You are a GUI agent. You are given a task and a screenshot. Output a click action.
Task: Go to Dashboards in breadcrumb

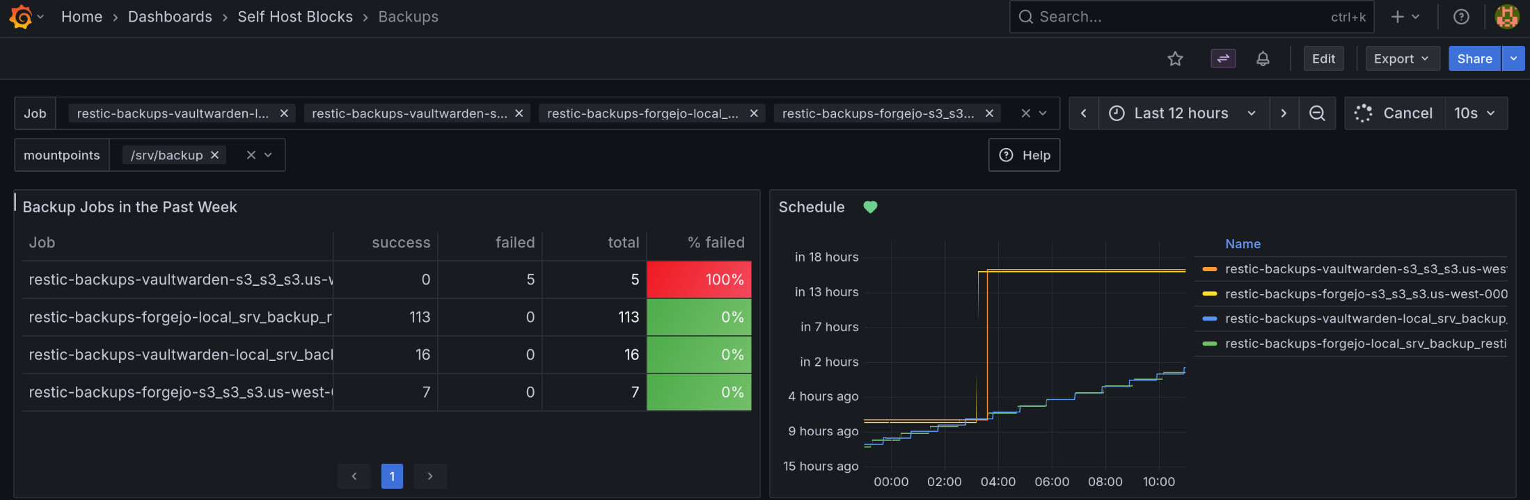click(170, 17)
